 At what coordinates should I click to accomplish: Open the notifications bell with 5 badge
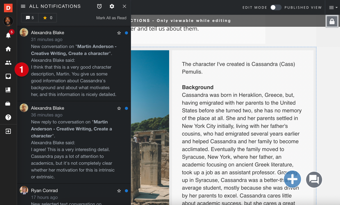click(8, 35)
